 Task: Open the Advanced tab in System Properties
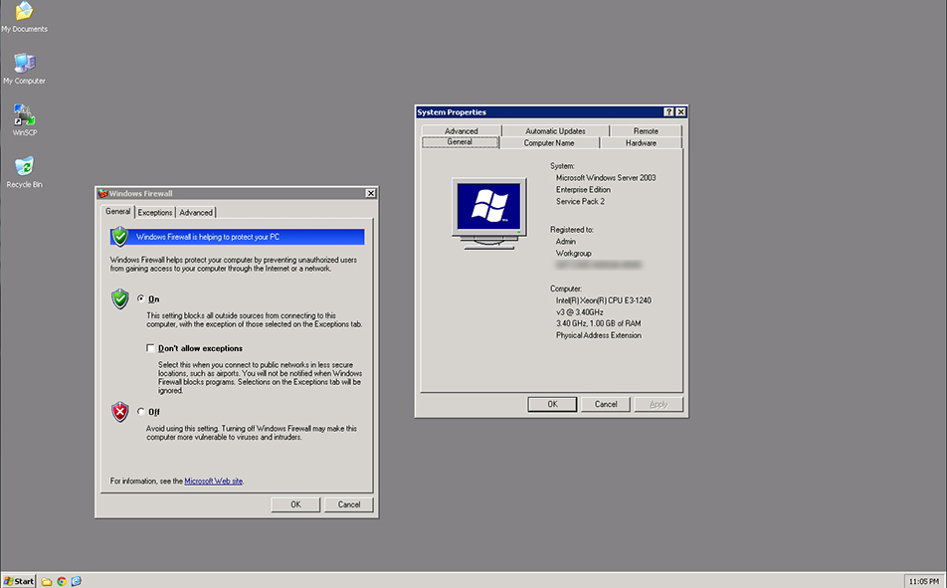[x=462, y=131]
